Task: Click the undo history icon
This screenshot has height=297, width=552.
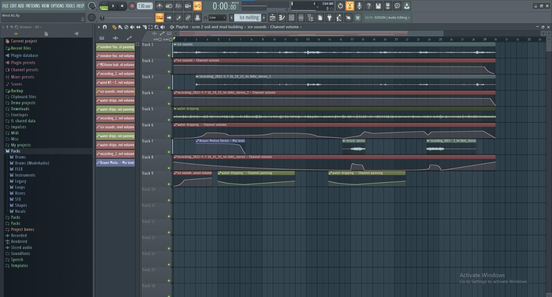Action: [x=340, y=6]
